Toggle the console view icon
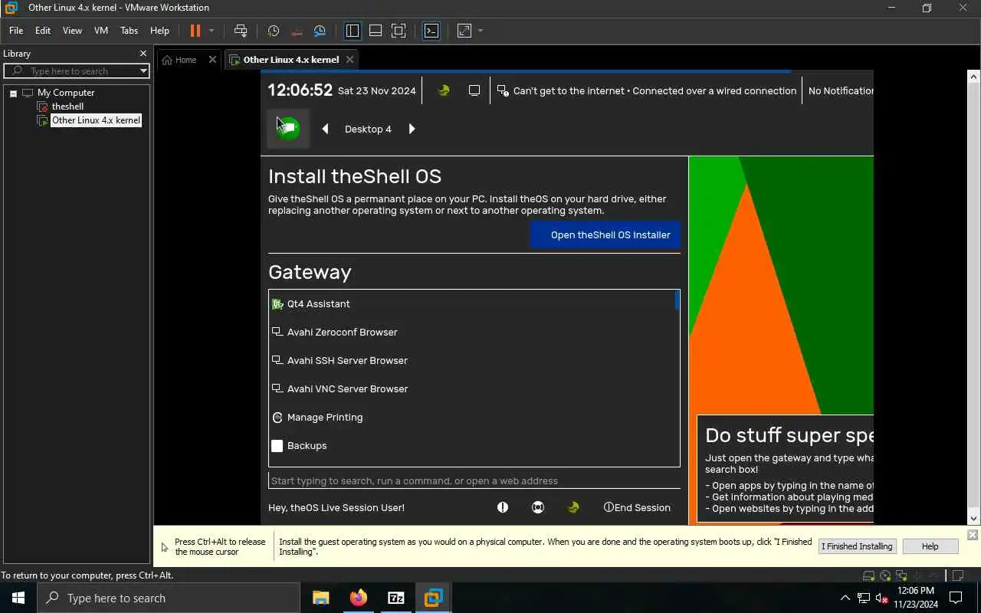 click(x=431, y=31)
